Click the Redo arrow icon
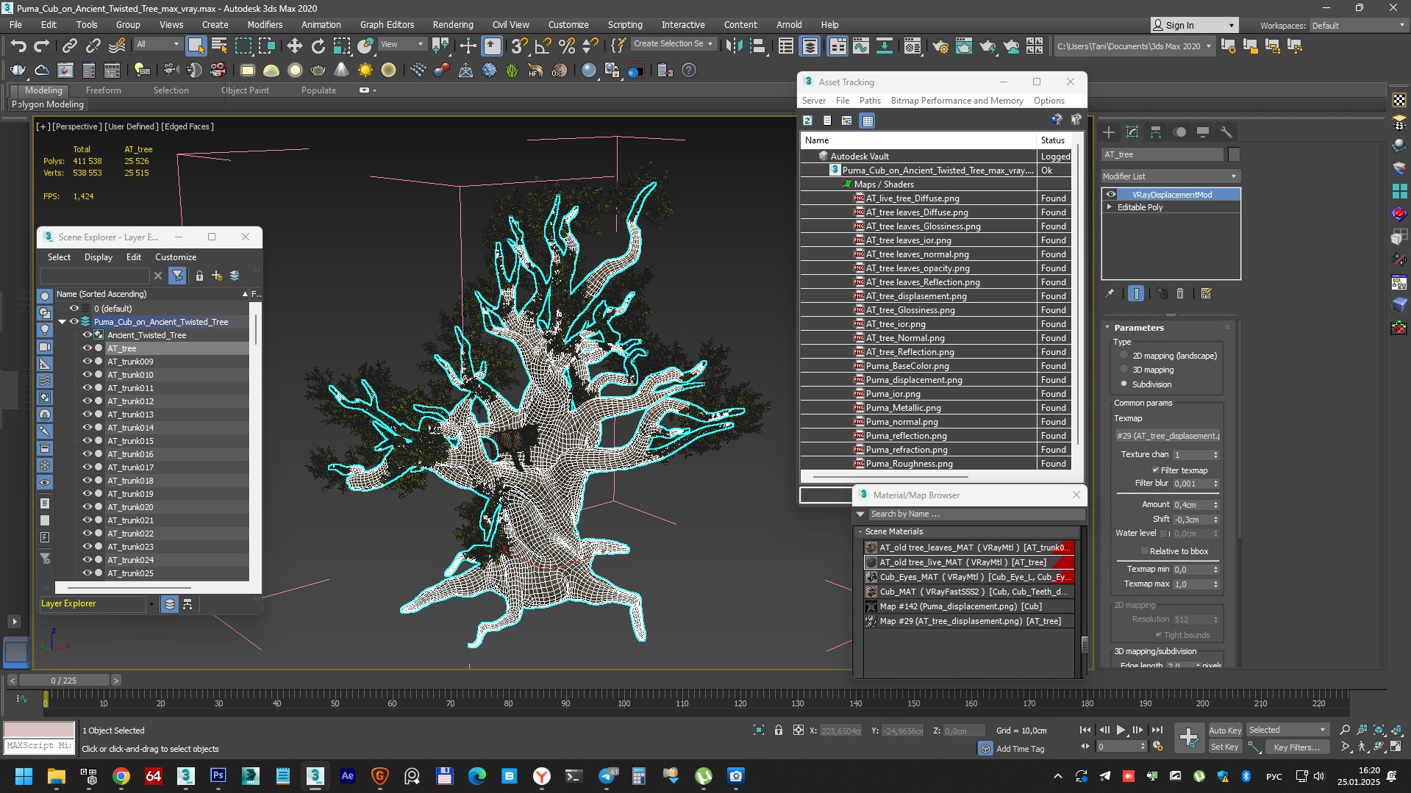This screenshot has height=793, width=1411. 41,46
